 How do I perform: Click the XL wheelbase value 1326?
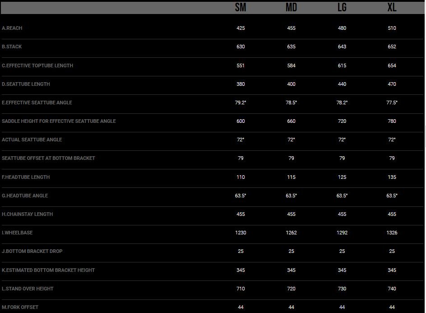point(392,233)
